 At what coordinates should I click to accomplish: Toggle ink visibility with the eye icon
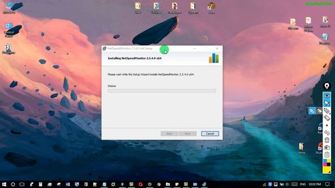327,96
